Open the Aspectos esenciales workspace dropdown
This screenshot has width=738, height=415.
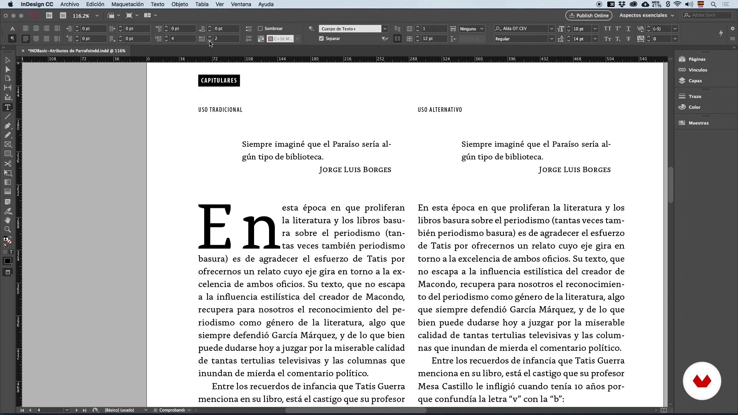click(x=647, y=15)
